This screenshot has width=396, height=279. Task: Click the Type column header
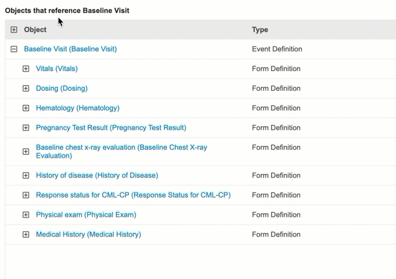pos(260,30)
